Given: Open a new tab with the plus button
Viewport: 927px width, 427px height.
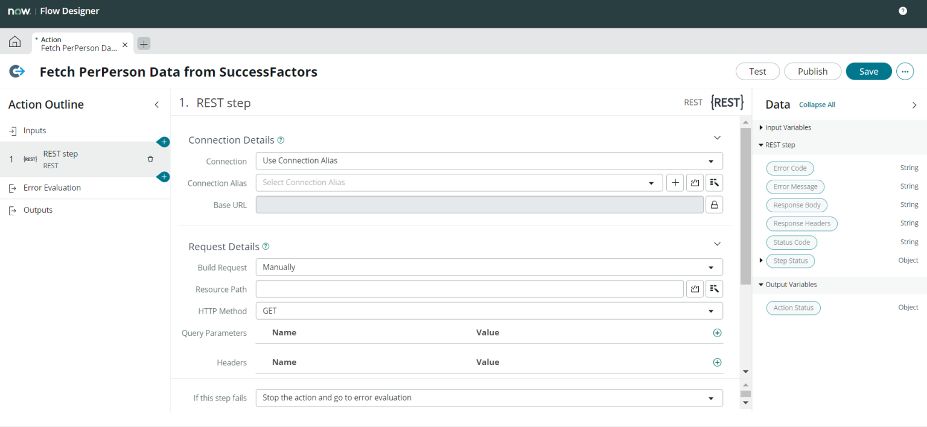Looking at the screenshot, I should point(143,43).
